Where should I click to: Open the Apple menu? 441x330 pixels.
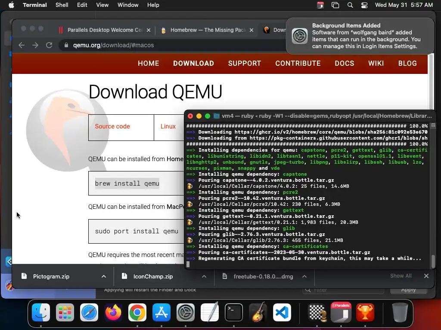coord(11,5)
